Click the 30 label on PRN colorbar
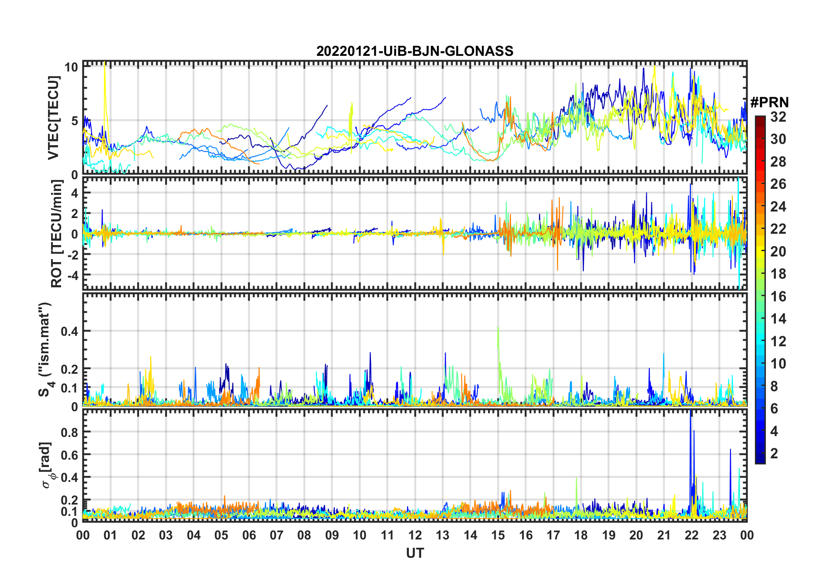The width and height of the screenshot is (830, 580). tap(778, 139)
